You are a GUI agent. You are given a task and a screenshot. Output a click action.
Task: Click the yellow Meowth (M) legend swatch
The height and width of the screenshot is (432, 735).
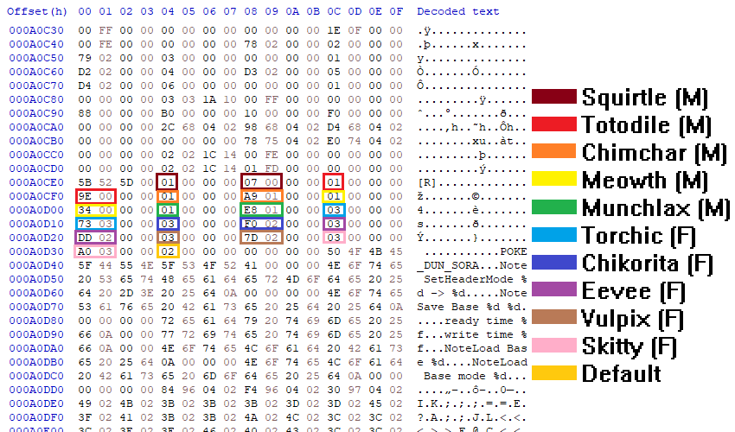[554, 179]
